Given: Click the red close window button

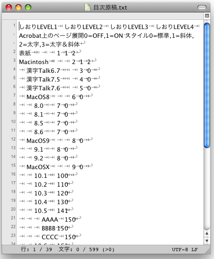Looking at the screenshot, I should click(9, 7).
